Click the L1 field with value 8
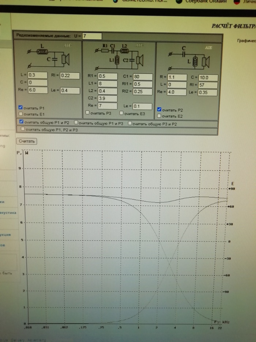The height and width of the screenshot is (342, 256). coord(108,84)
